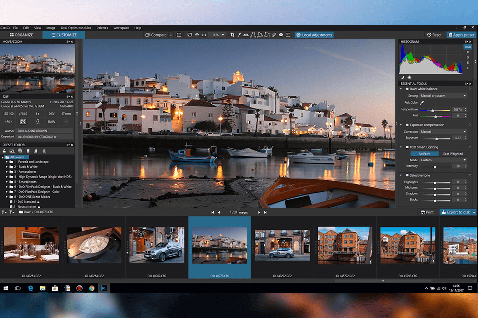Go to the first image arrow

[213, 212]
